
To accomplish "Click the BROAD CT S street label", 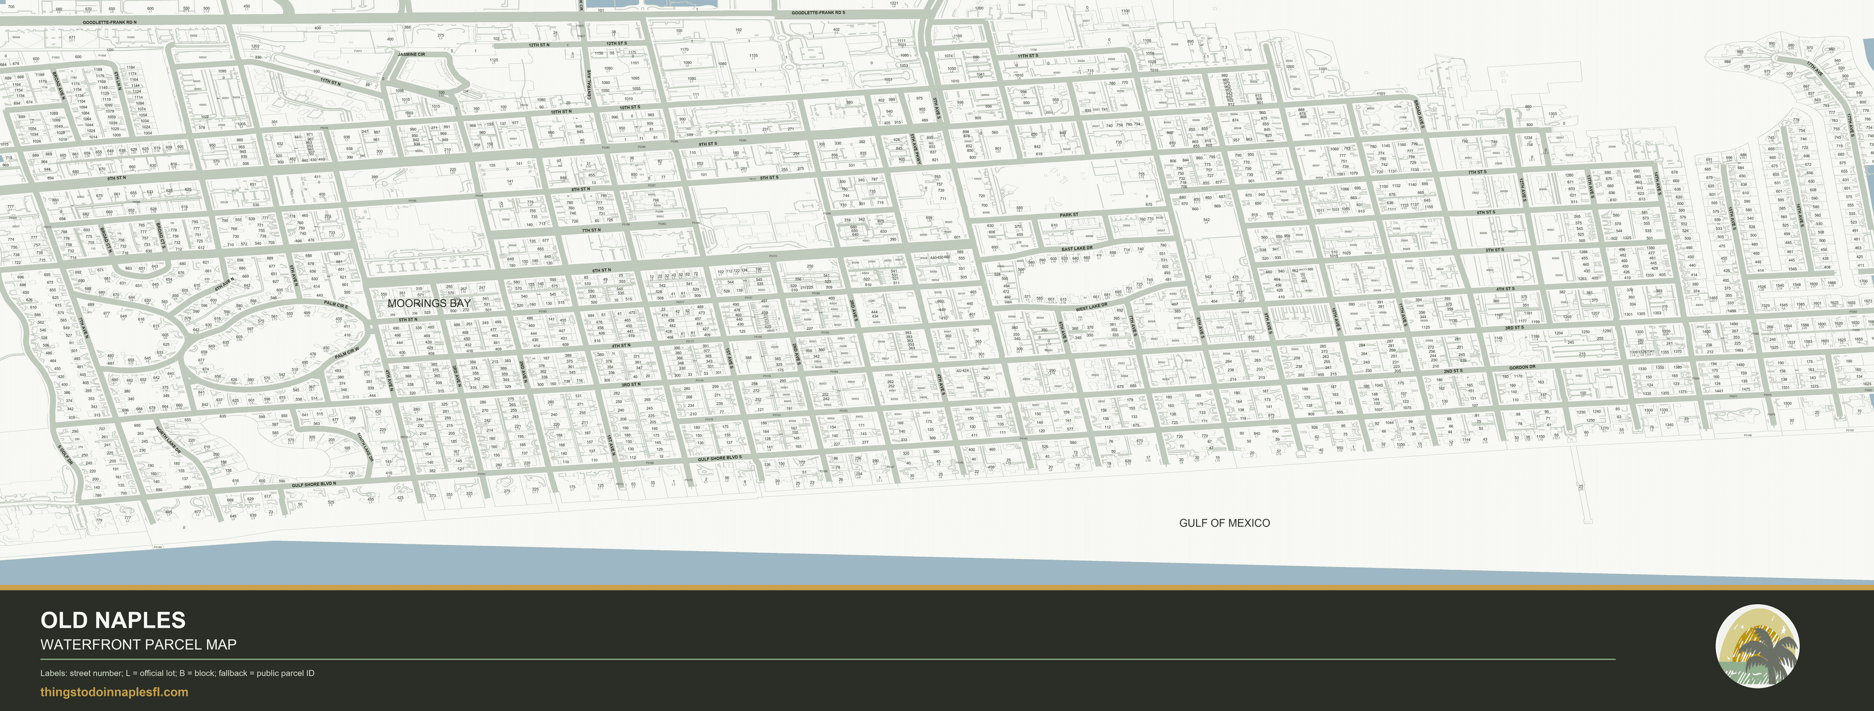I will tap(160, 236).
